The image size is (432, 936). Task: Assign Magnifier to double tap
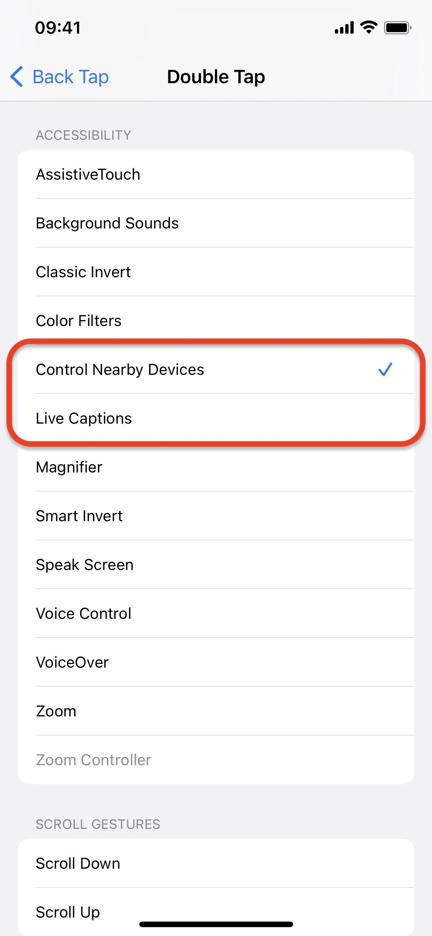216,467
